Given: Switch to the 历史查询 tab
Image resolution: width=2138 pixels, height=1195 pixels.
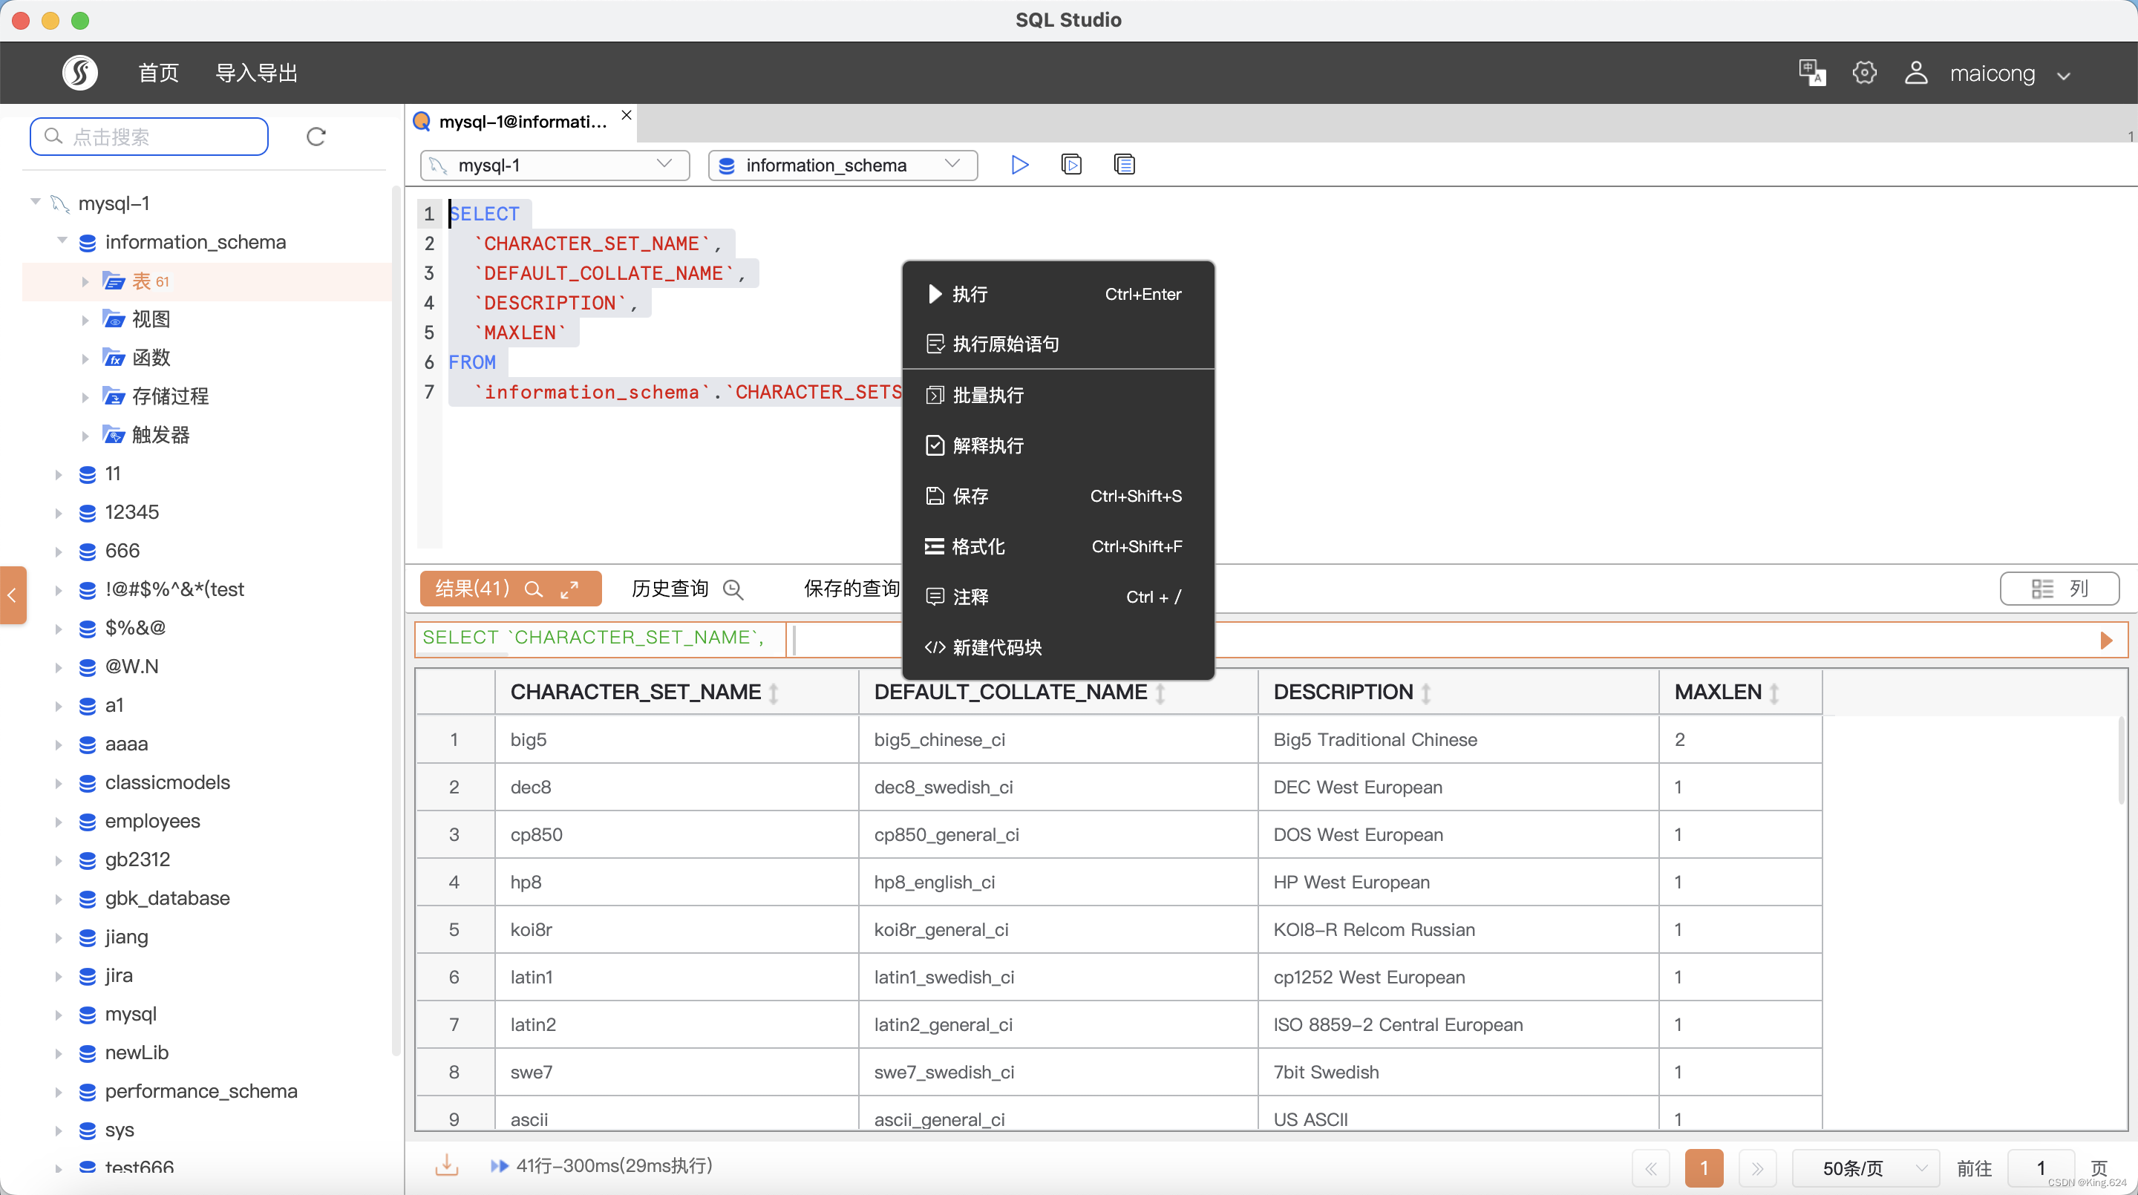Looking at the screenshot, I should pyautogui.click(x=669, y=589).
